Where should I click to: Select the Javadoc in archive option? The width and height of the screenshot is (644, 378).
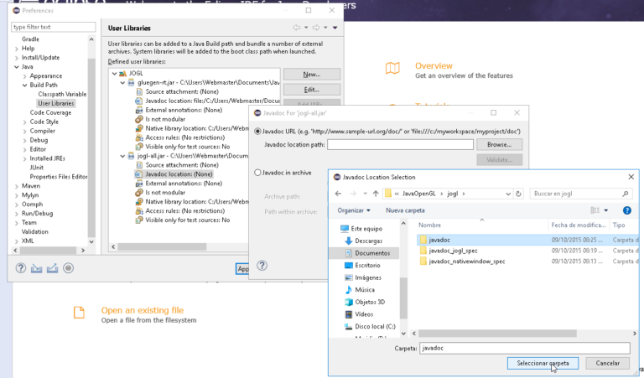tap(257, 173)
